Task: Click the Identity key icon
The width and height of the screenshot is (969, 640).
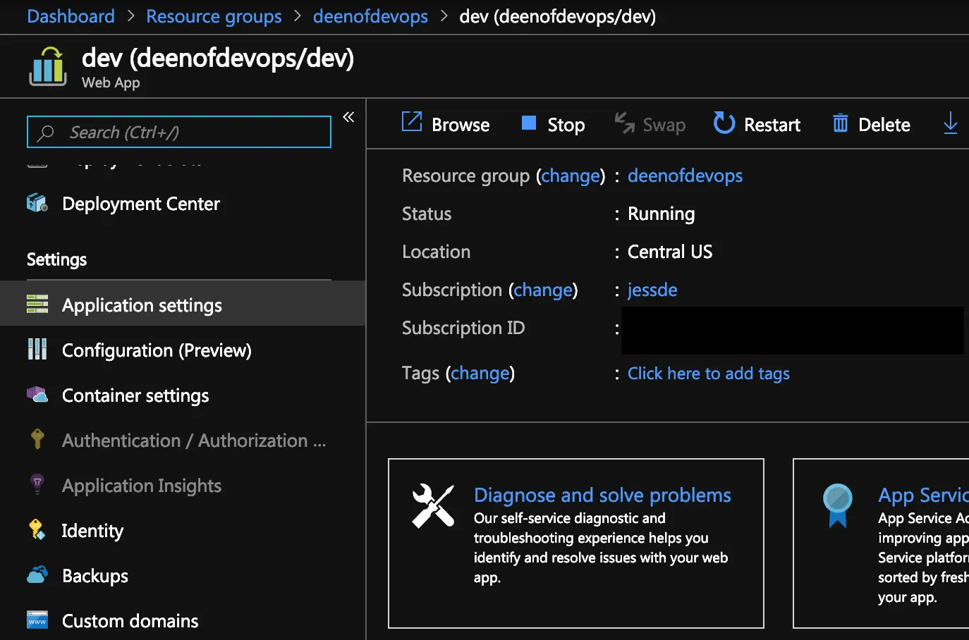Action: (37, 529)
